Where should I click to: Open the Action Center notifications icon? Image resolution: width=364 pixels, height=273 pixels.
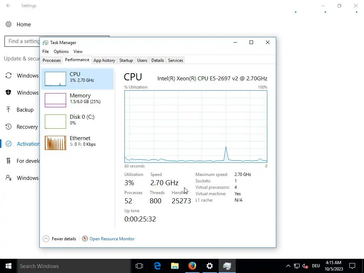tap(352, 266)
